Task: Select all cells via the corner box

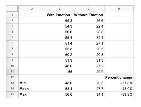Action: (x=12, y=9)
